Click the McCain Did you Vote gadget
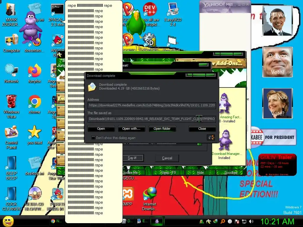 tap(278, 62)
